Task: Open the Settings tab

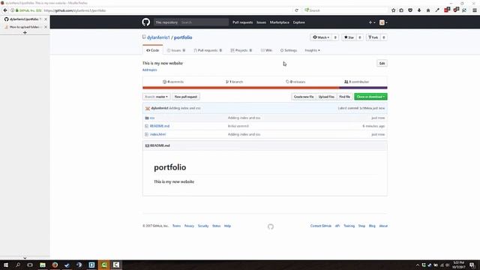Action: pos(288,50)
